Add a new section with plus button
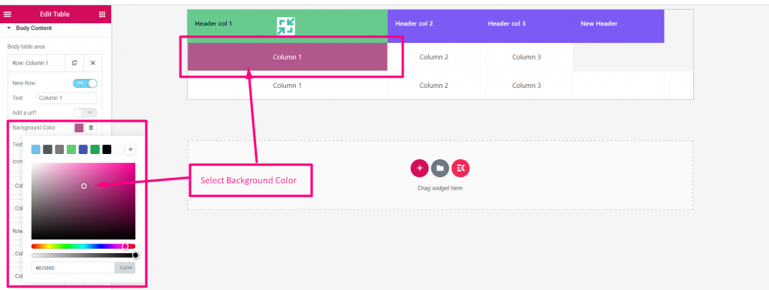Screen dimensions: 769x290 pos(419,168)
